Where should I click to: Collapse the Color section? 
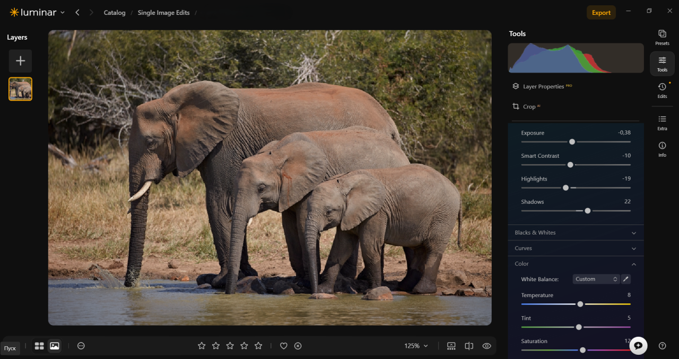(576, 264)
